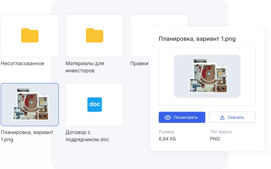Click the download arrow icon in Скачать
Screen dimensions: 271x169
coord(222,117)
